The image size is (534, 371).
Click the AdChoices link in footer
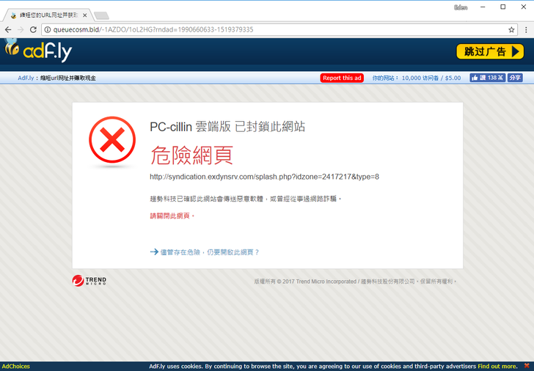pyautogui.click(x=16, y=367)
